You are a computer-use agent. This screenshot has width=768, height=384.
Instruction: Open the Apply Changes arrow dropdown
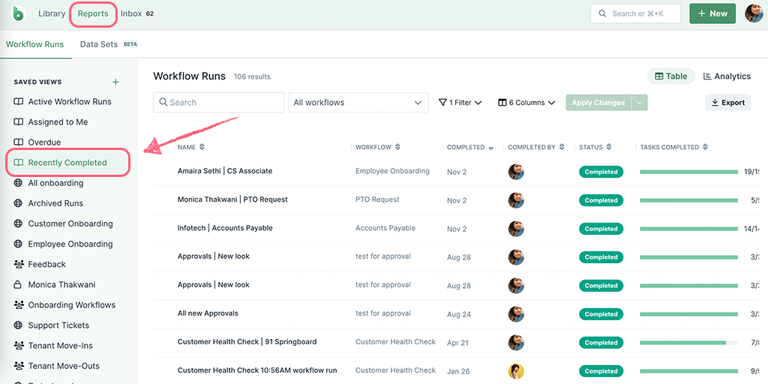point(640,102)
